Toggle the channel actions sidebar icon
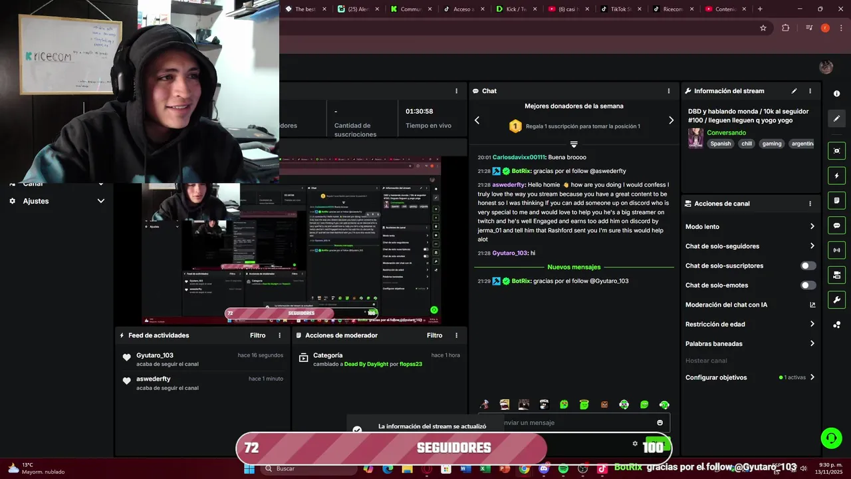The height and width of the screenshot is (479, 851). click(836, 275)
